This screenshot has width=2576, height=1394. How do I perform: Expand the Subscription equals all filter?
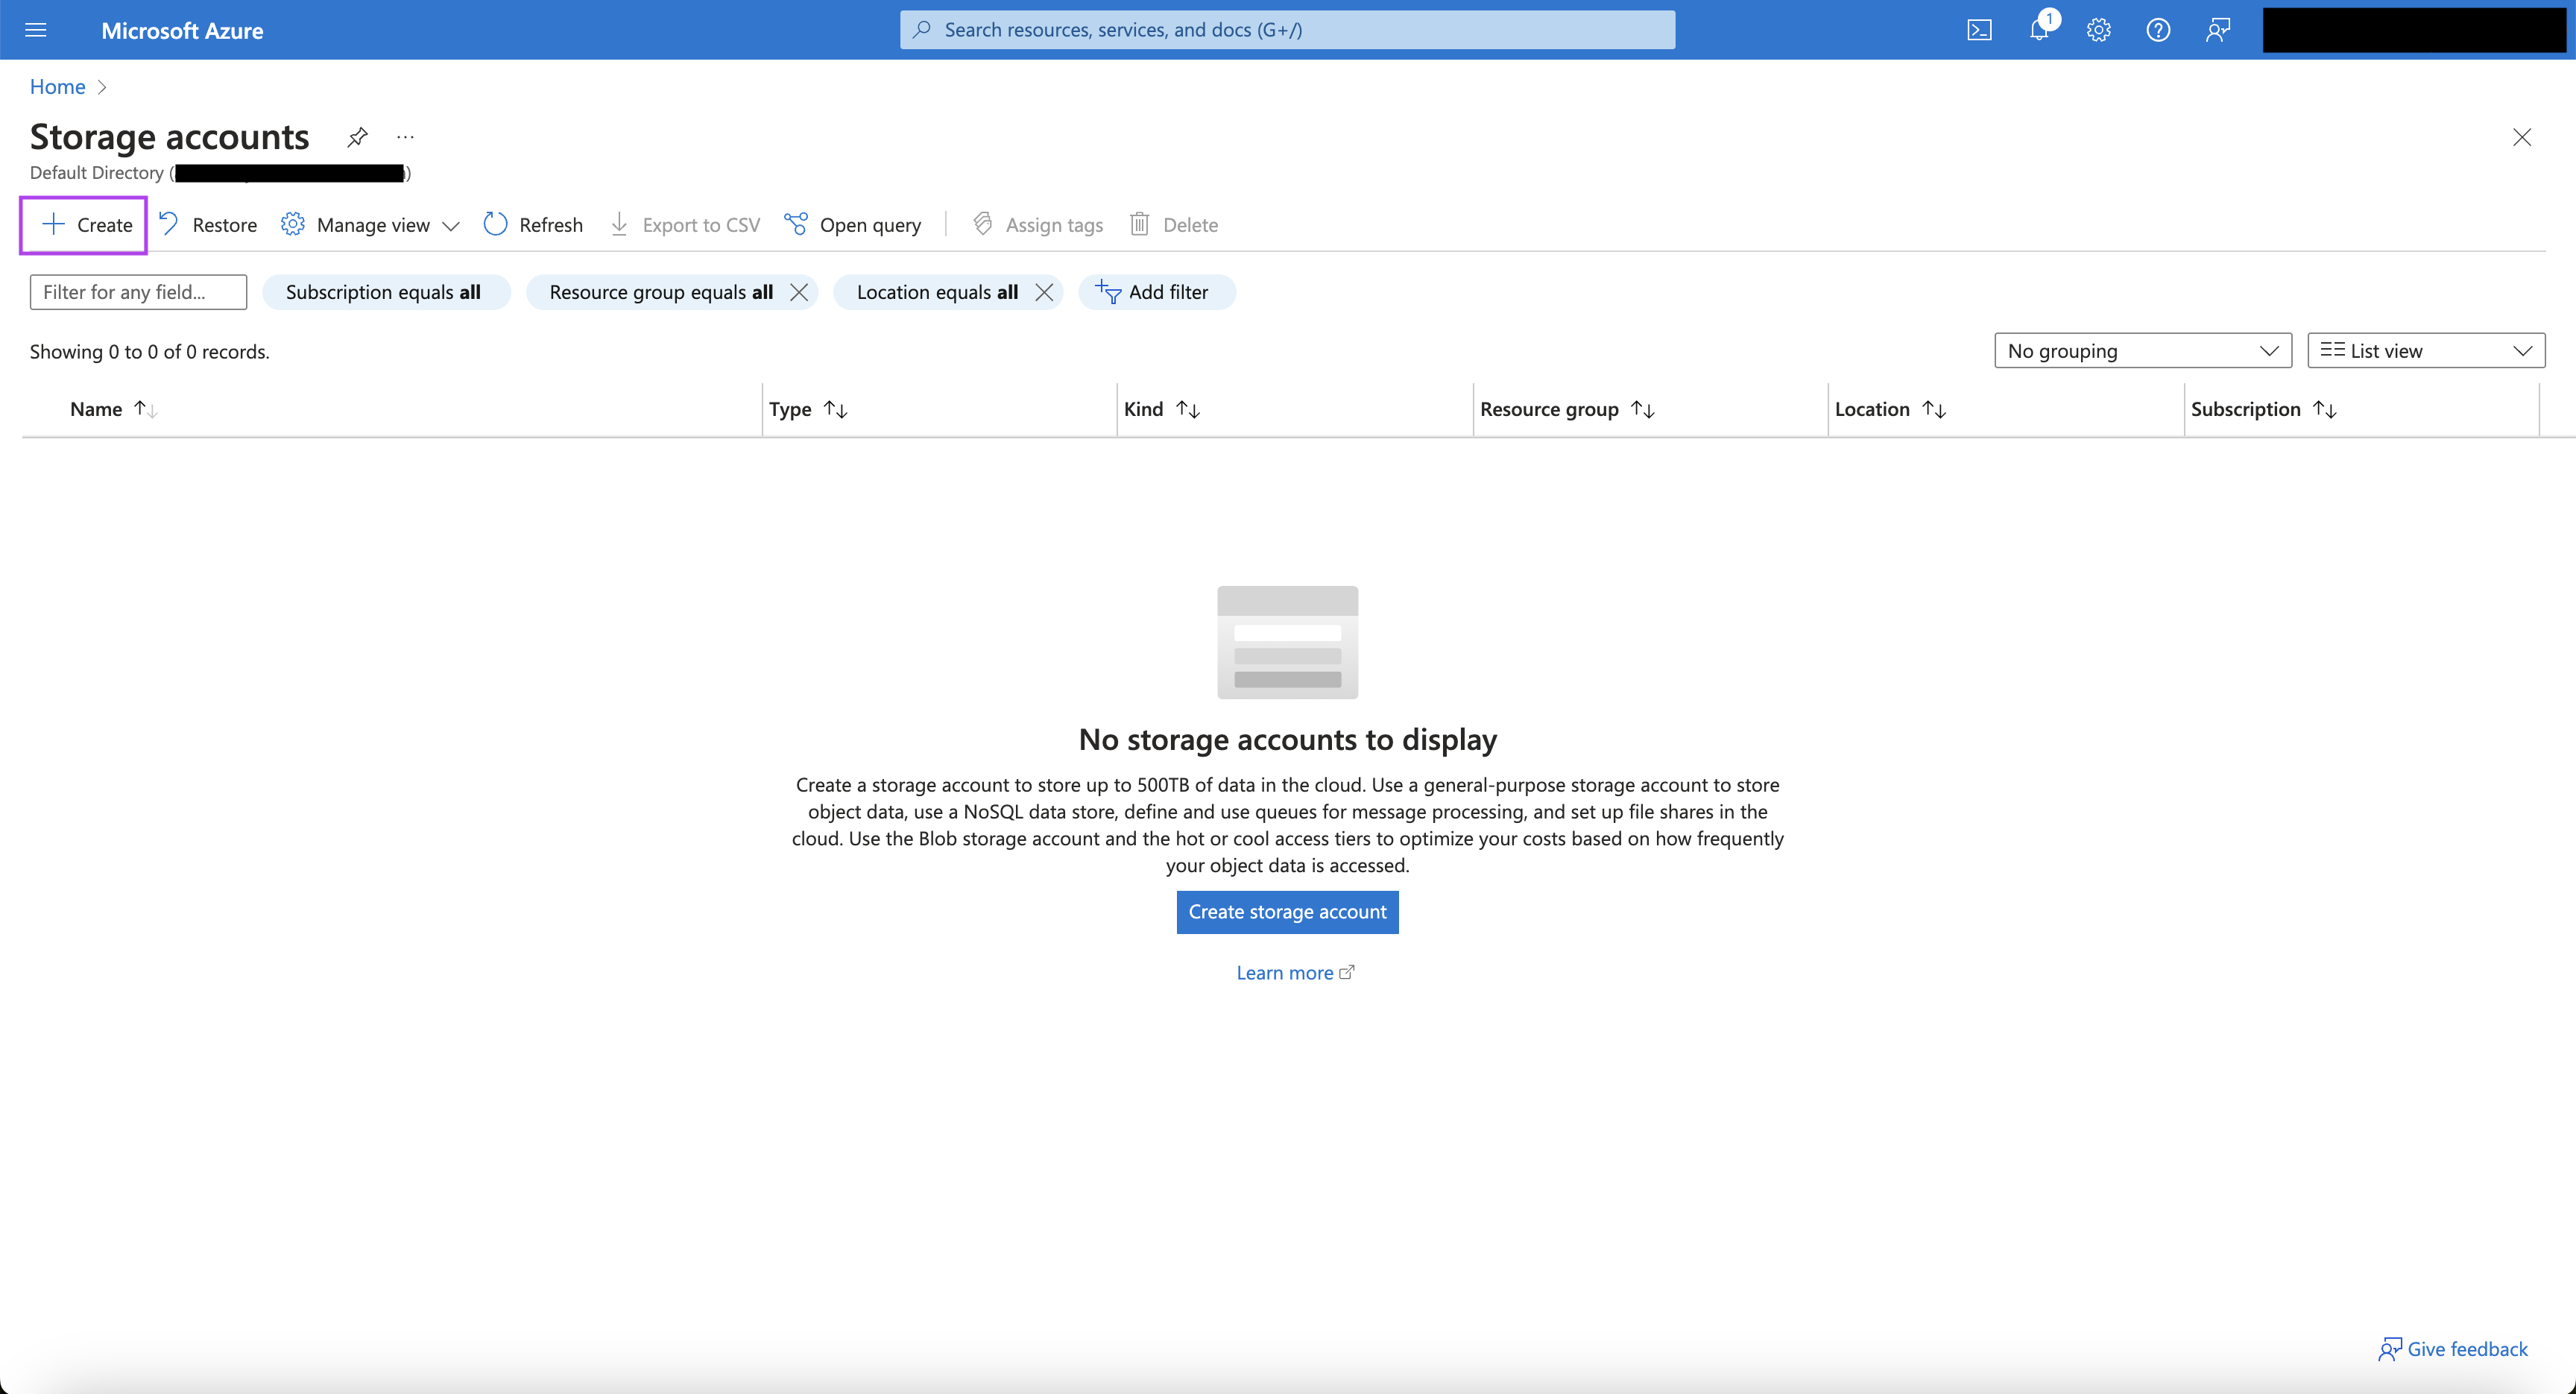coord(382,290)
